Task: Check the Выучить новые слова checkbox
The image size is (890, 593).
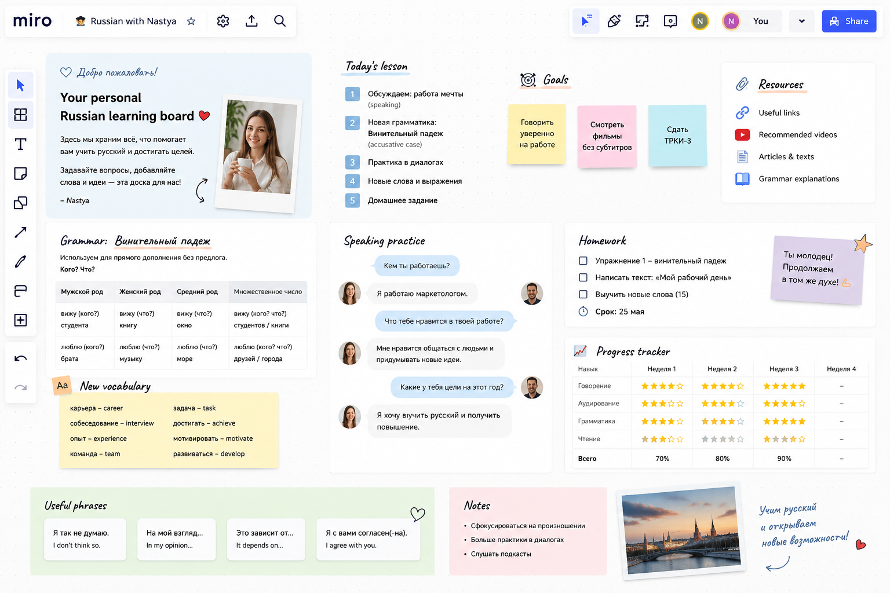Action: 583,295
